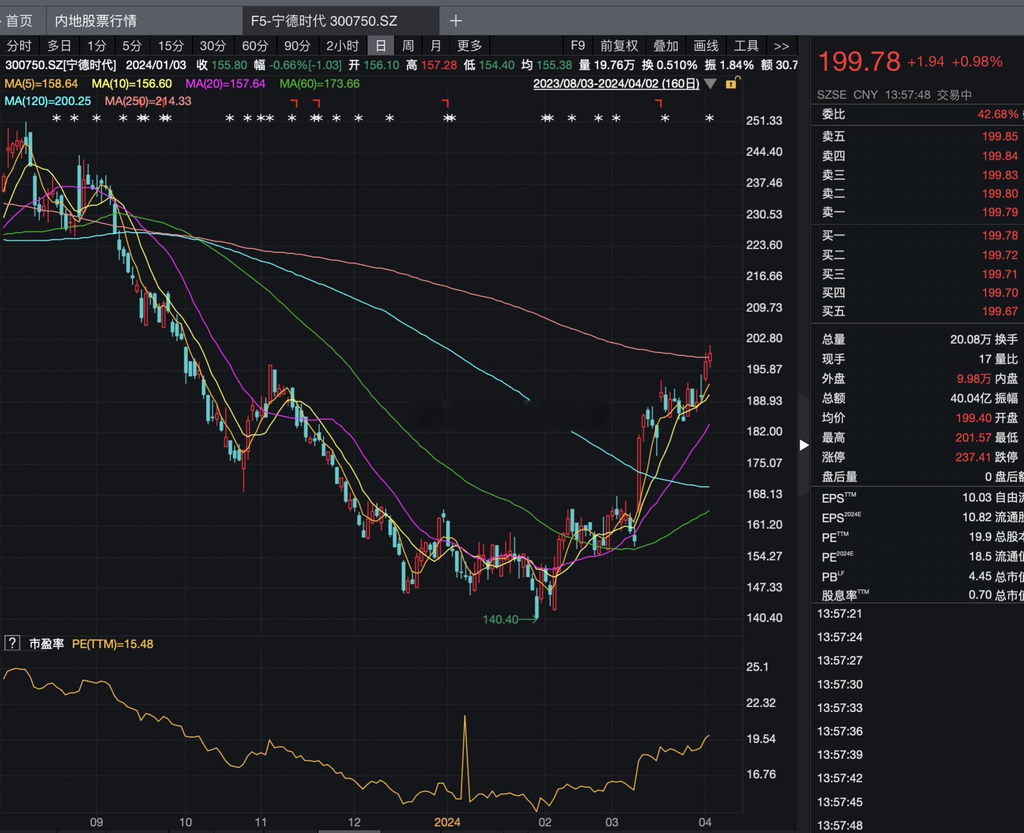Toggle the chart lock icon
Viewport: 1024px width, 833px height.
(732, 83)
